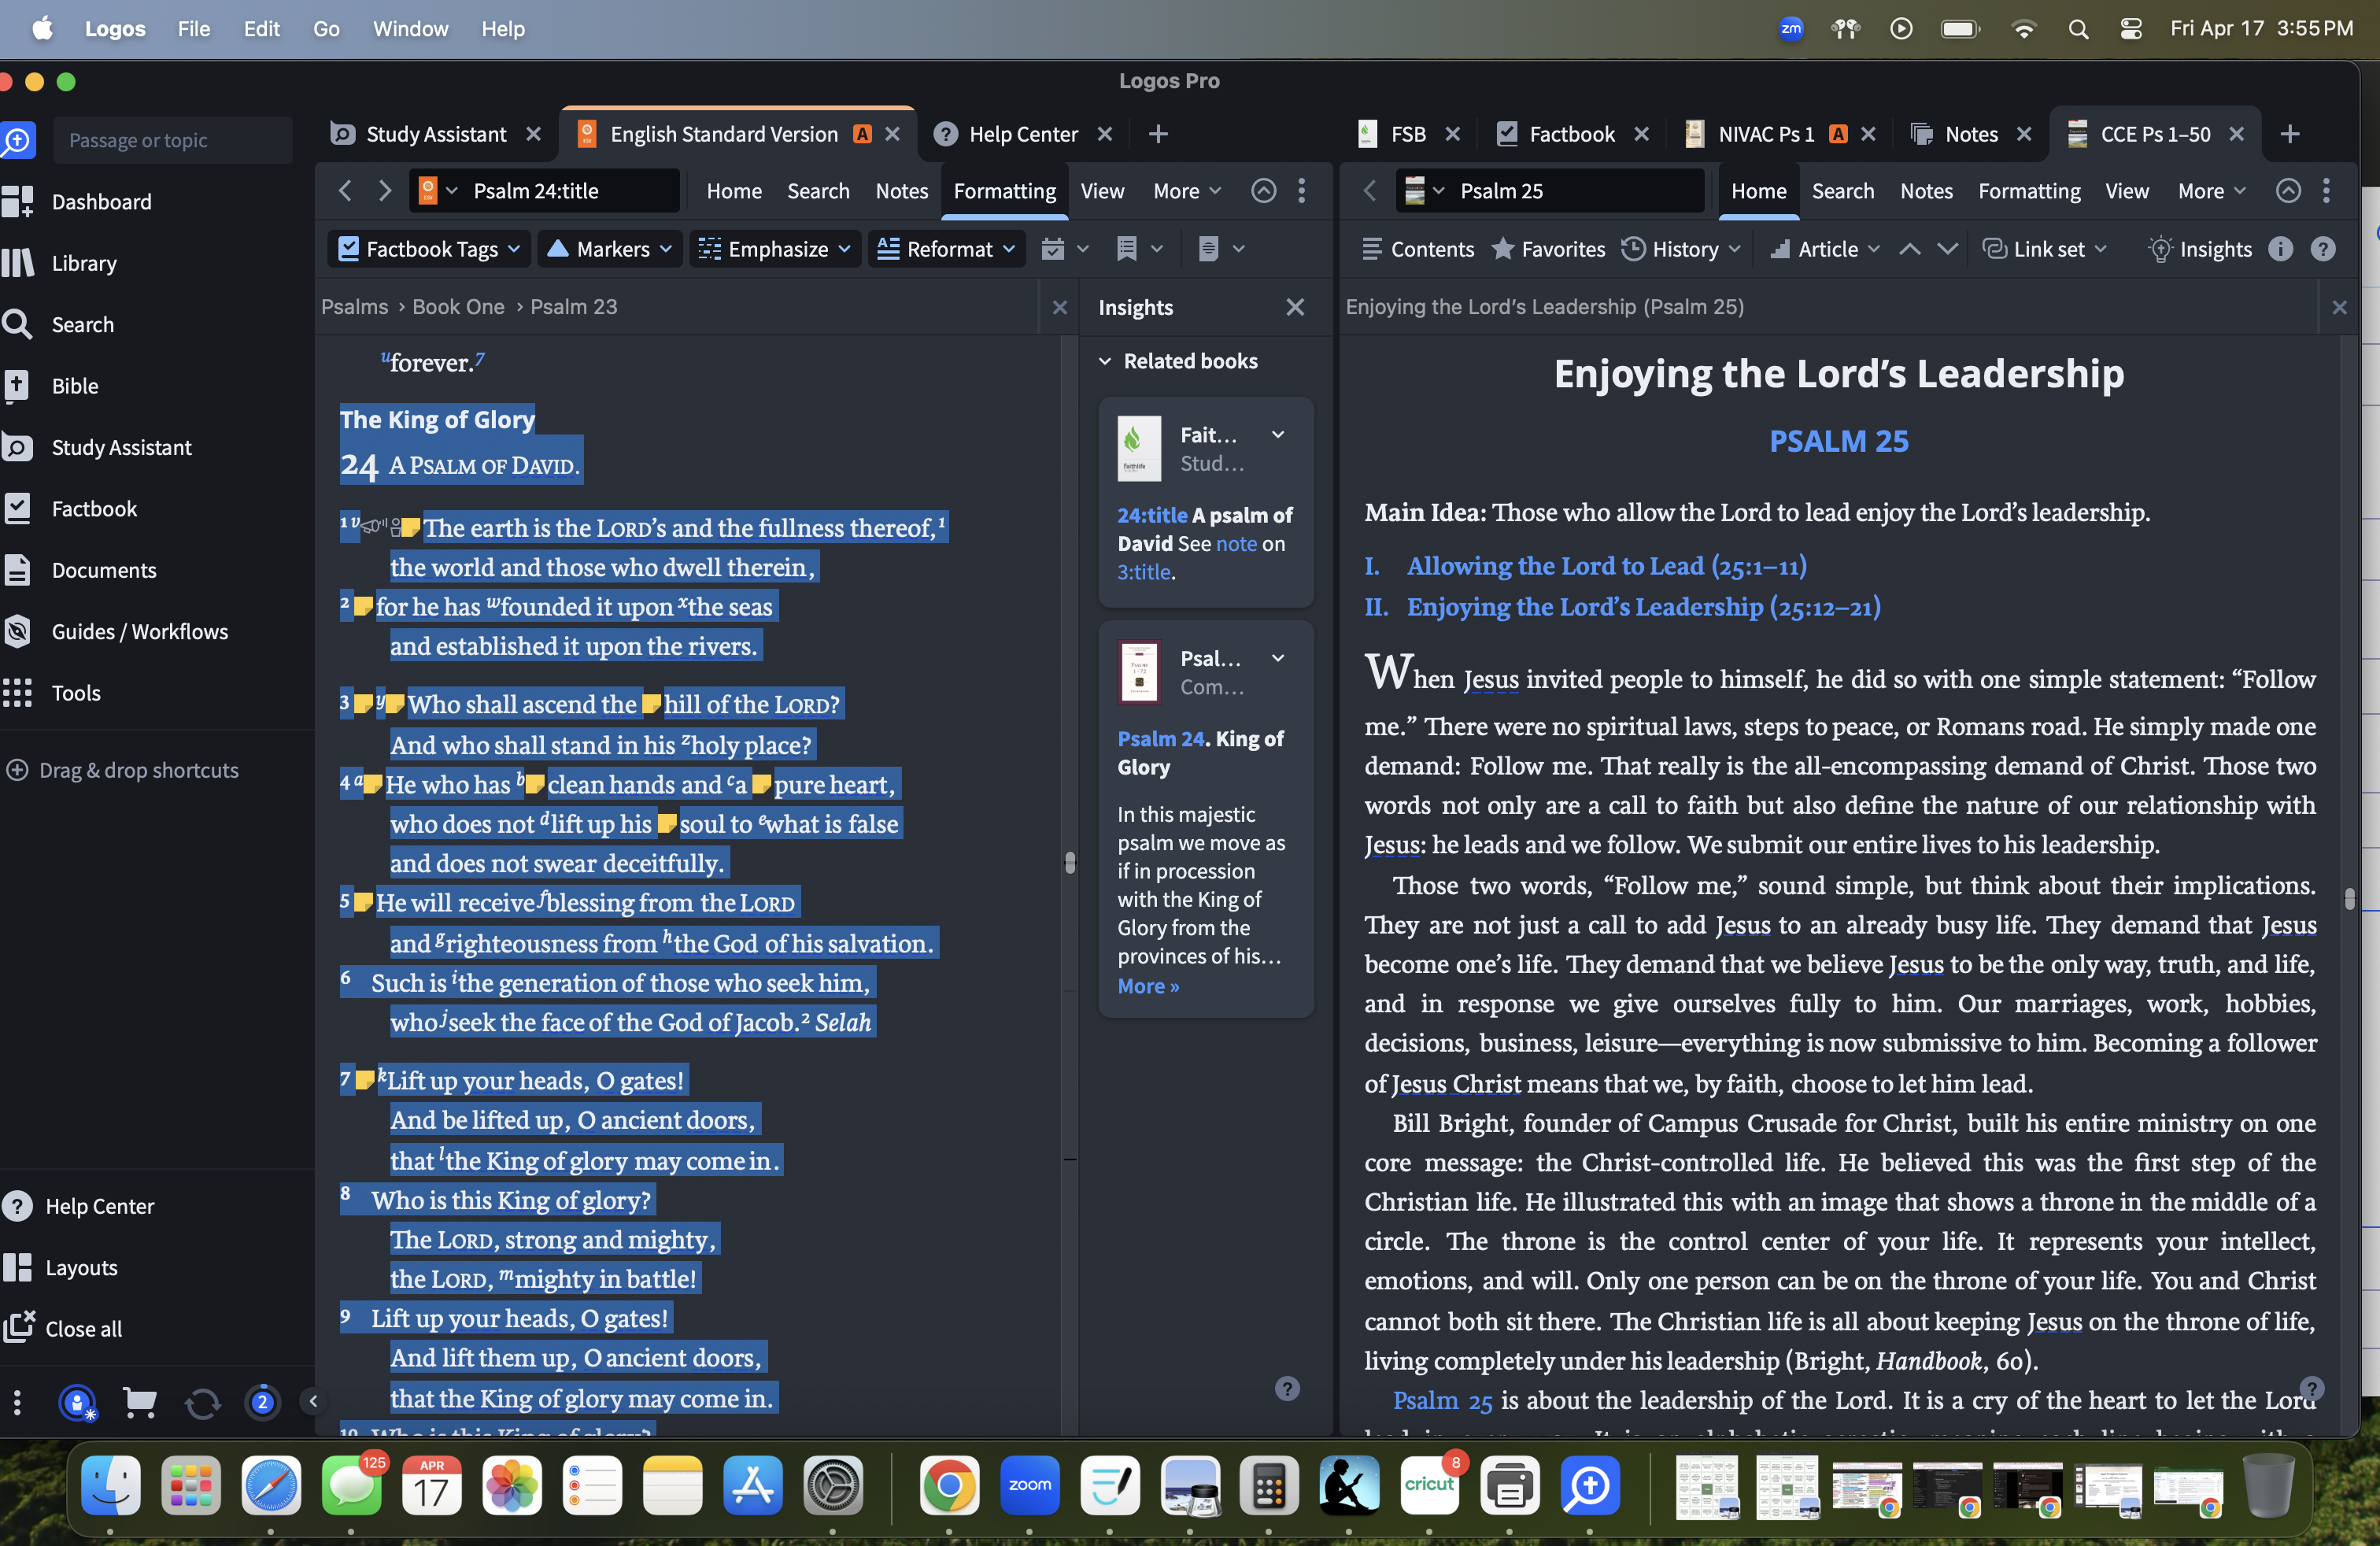Add a new tab in left panel group
This screenshot has width=2380, height=1546.
click(1158, 134)
